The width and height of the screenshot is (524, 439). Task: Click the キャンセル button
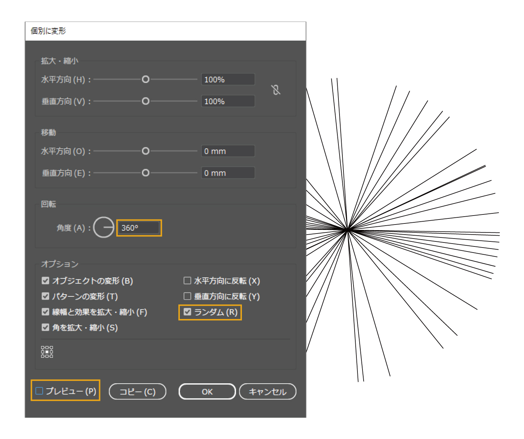click(x=268, y=392)
